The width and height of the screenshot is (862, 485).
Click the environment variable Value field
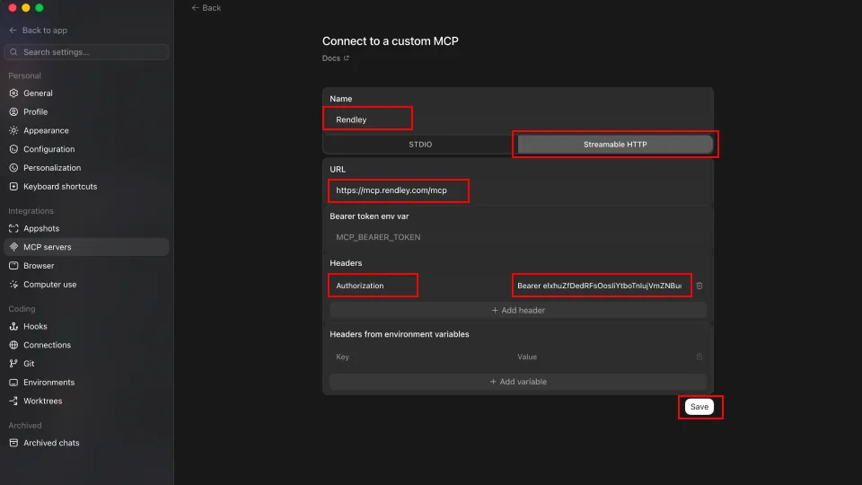(601, 357)
